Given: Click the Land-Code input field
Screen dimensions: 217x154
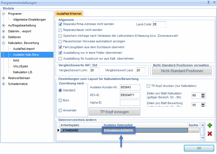Looking at the screenshot, I should [x=159, y=25].
